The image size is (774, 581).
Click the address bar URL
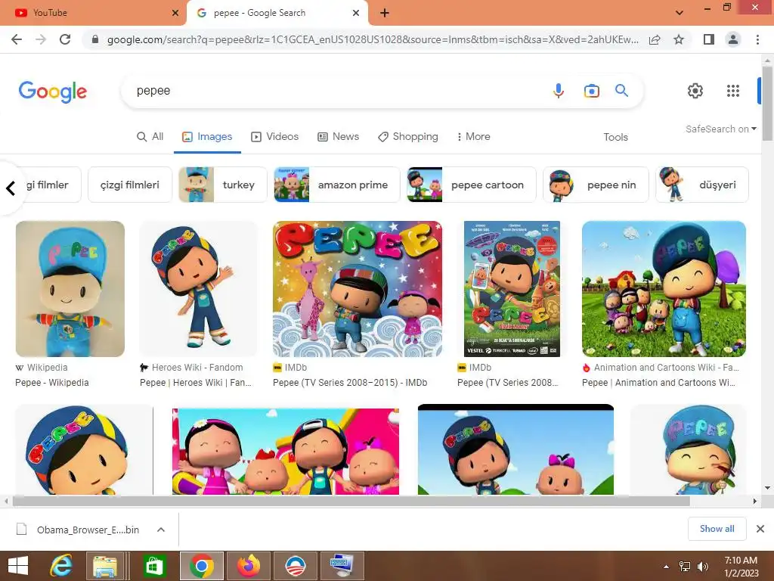pos(373,39)
